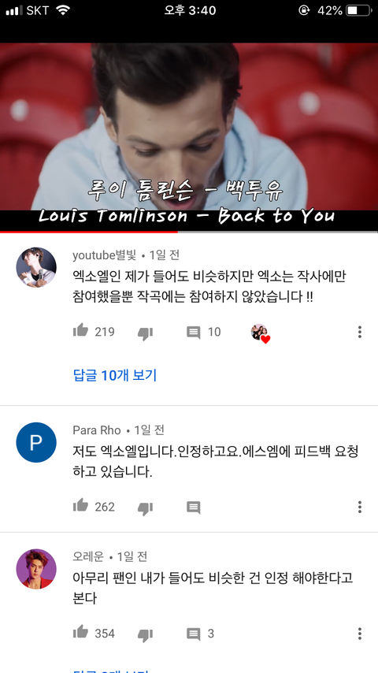Open more options for youtube별빛 comment

tap(360, 332)
